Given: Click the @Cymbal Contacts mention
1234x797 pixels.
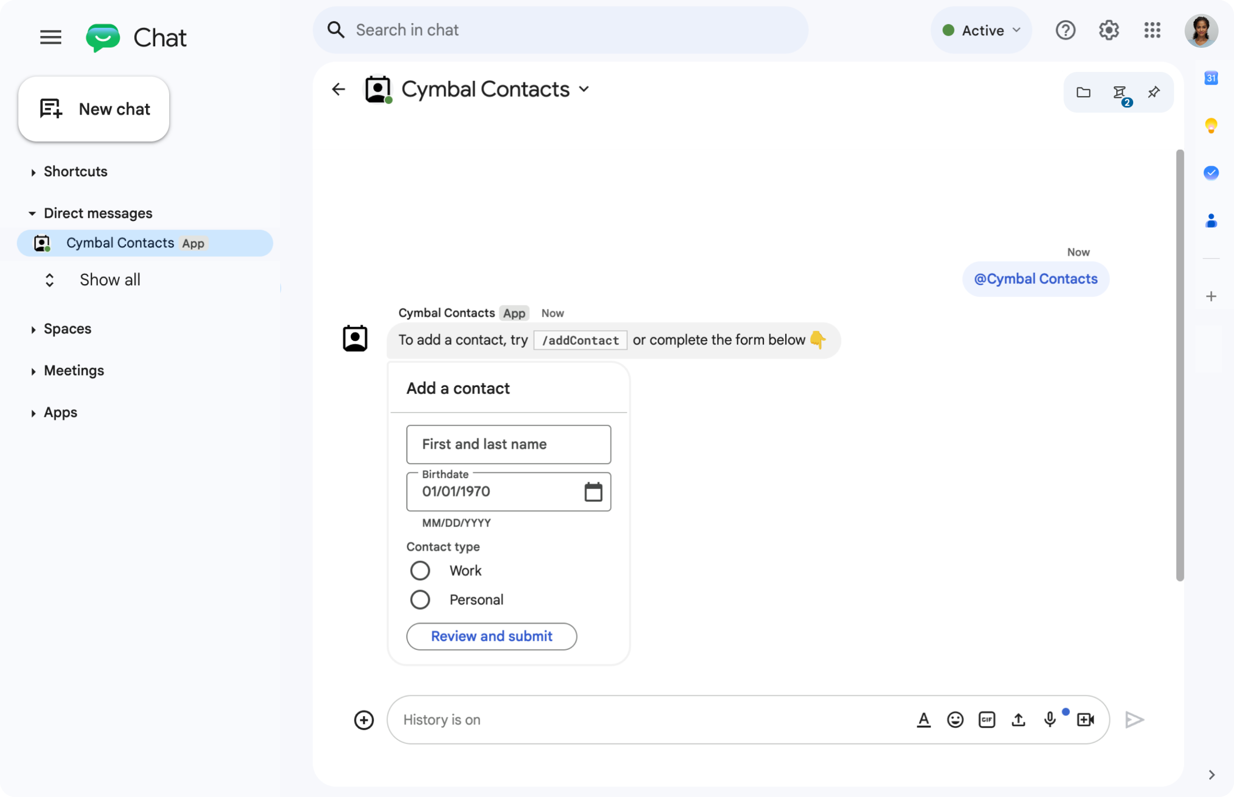Looking at the screenshot, I should tap(1035, 280).
